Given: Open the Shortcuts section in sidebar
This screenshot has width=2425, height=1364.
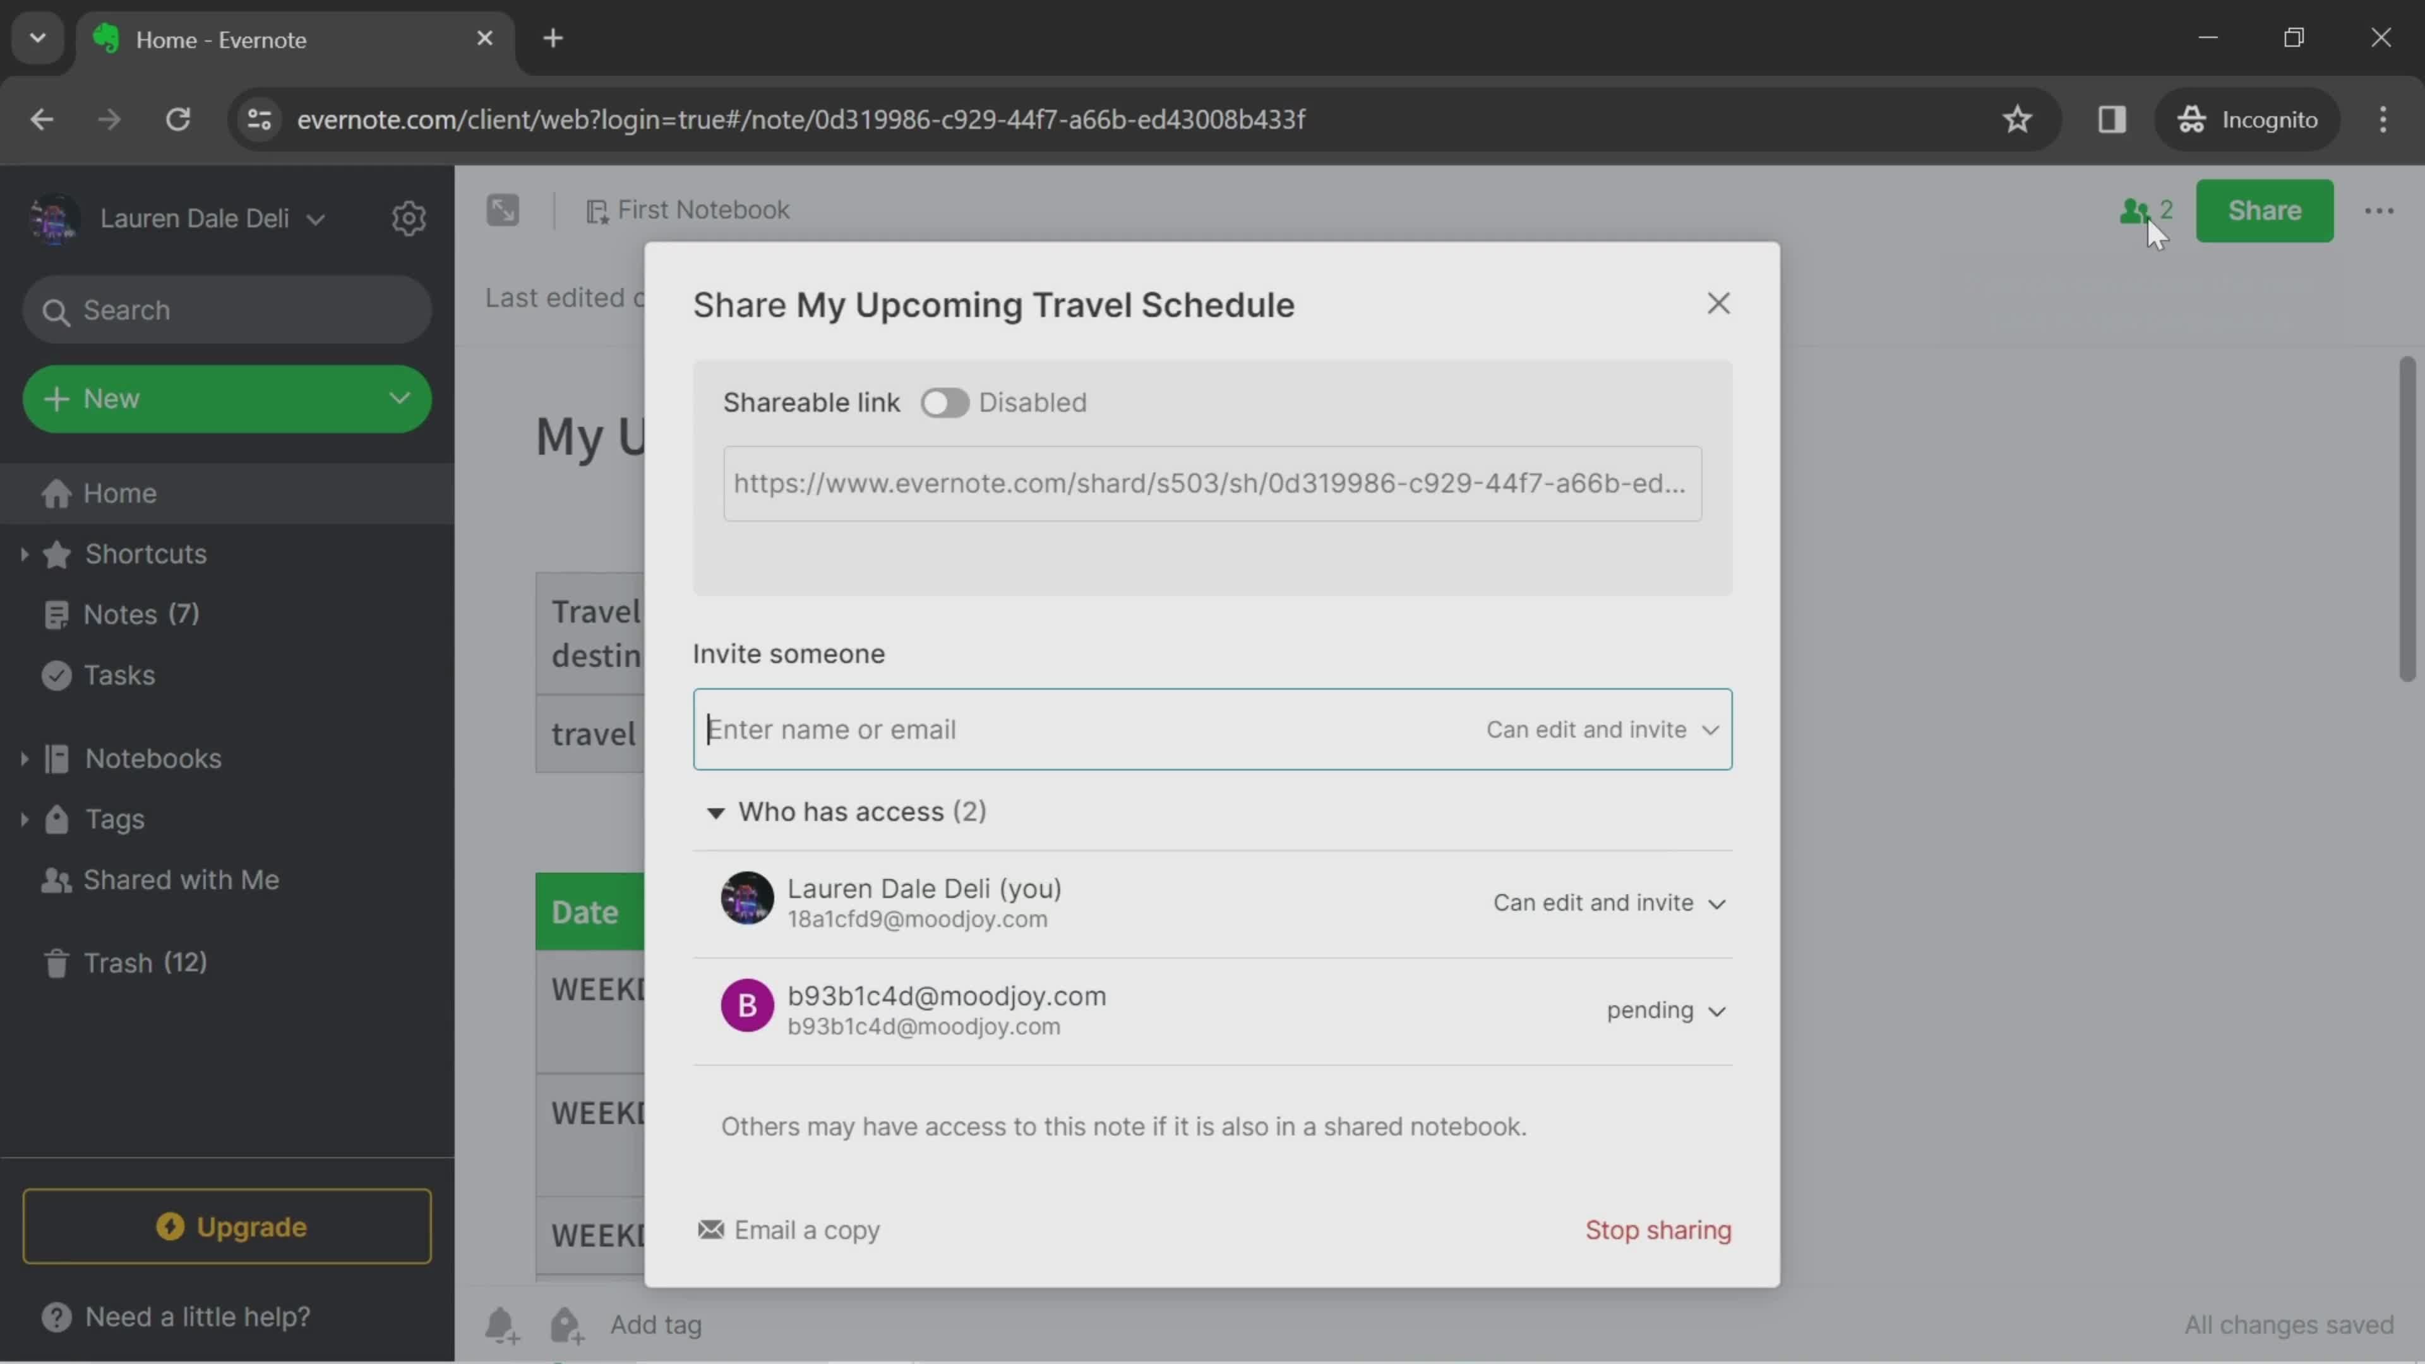Looking at the screenshot, I should (145, 554).
